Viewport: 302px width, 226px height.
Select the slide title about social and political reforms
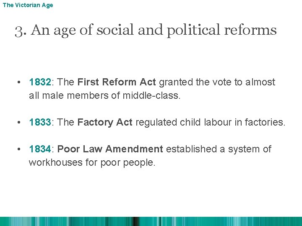[146, 30]
